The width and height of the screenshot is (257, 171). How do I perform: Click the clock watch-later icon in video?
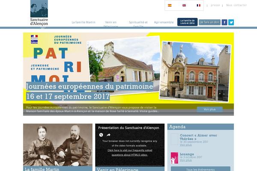pos(101,135)
